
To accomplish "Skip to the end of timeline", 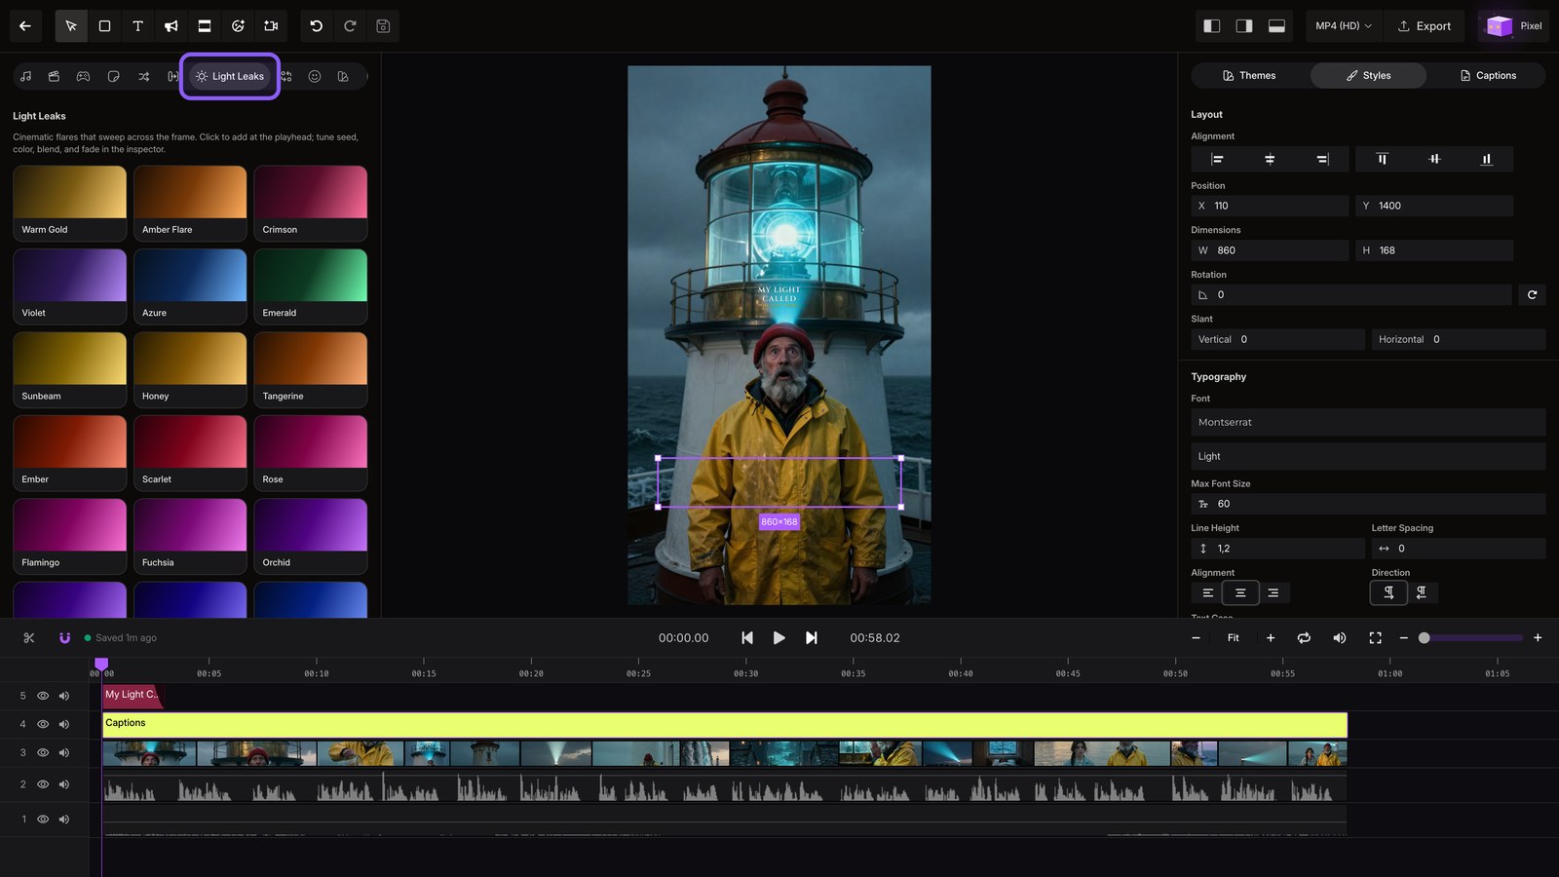I will point(812,638).
